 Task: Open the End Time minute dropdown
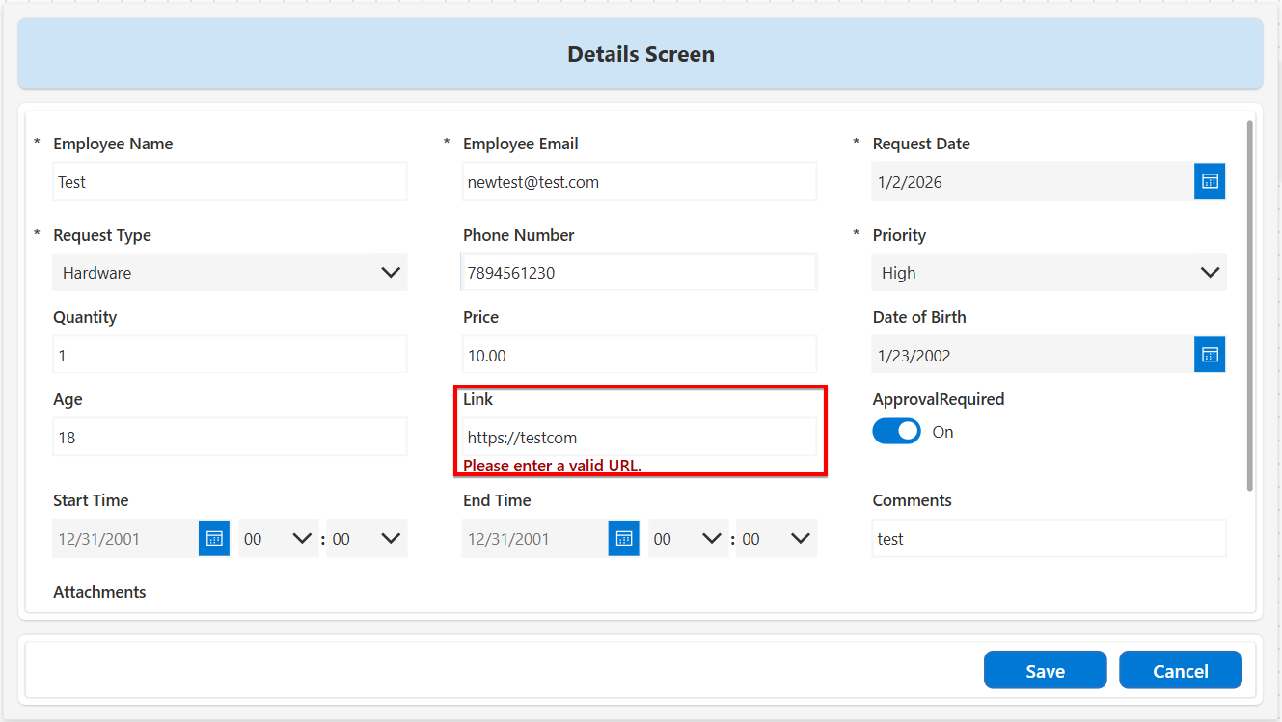click(x=776, y=539)
